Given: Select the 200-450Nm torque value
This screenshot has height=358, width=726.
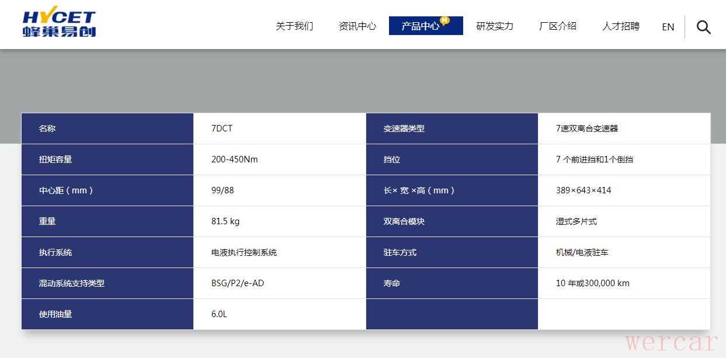Looking at the screenshot, I should [234, 159].
